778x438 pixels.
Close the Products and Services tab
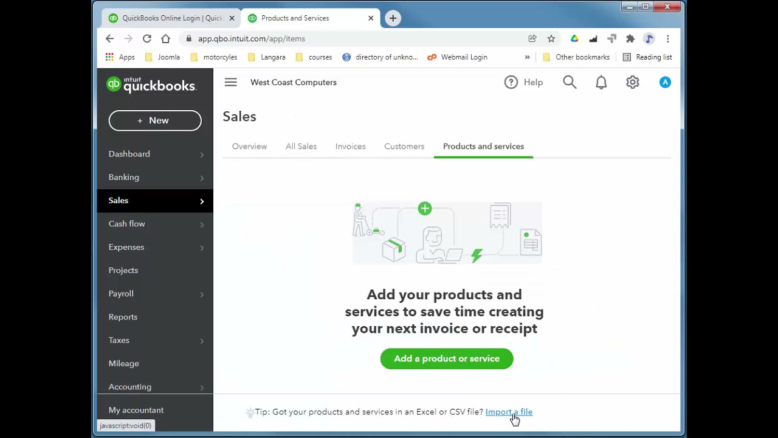[x=371, y=18]
